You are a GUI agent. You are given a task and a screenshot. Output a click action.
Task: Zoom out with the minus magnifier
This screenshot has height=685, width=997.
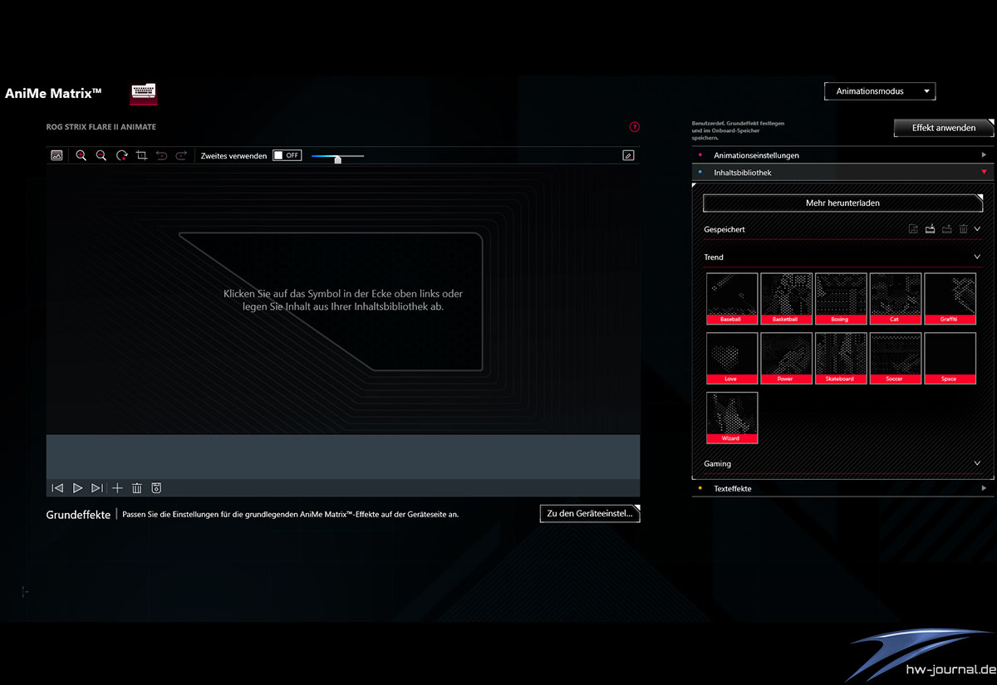(x=101, y=155)
